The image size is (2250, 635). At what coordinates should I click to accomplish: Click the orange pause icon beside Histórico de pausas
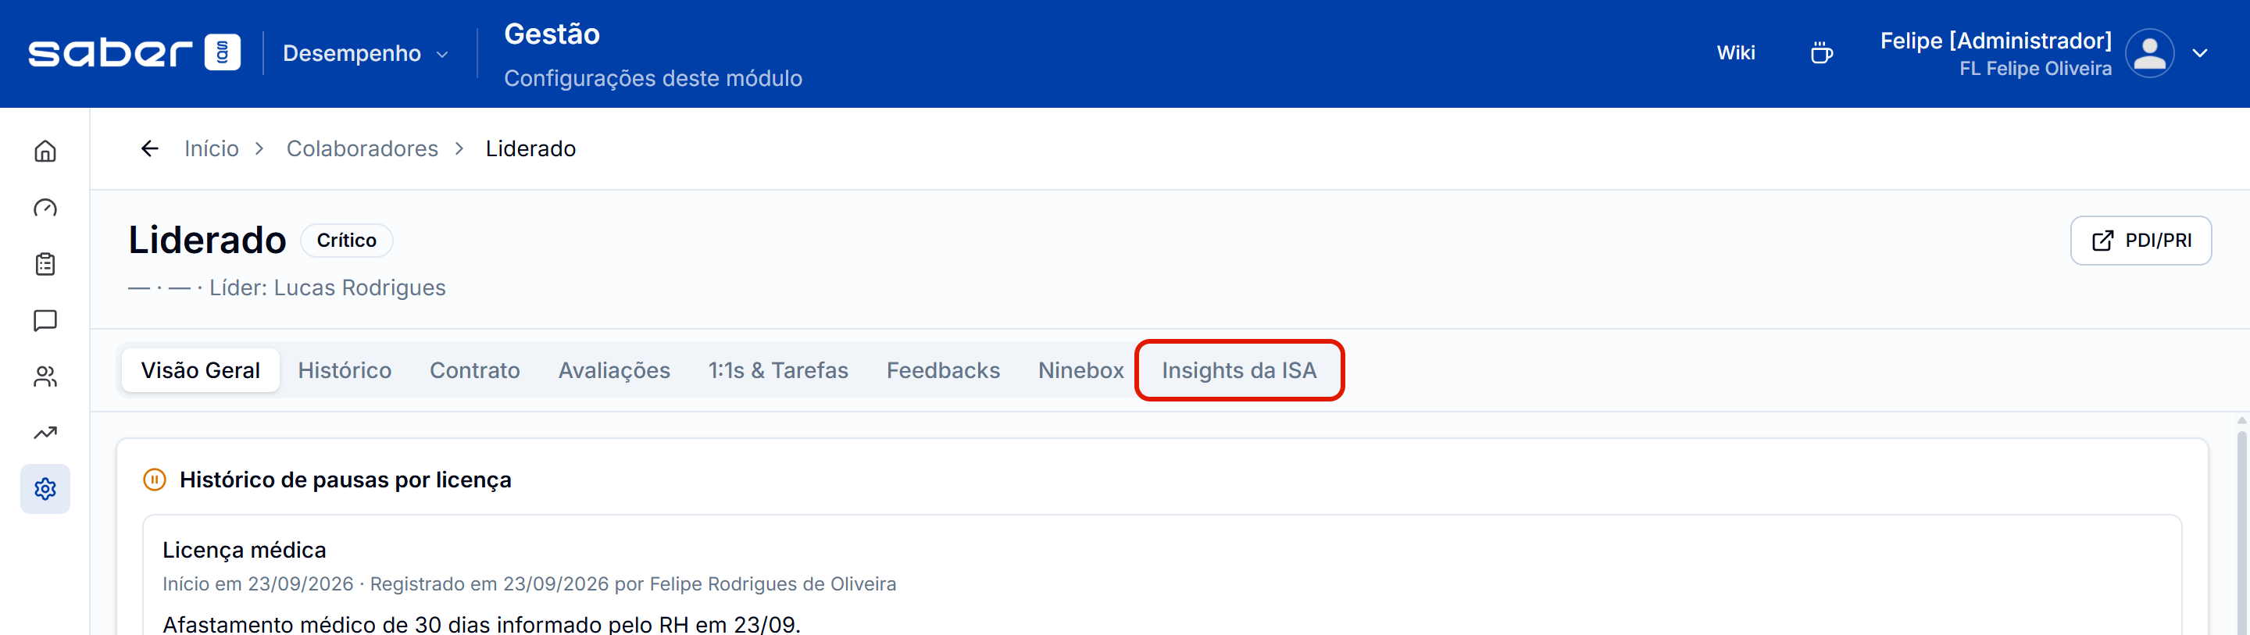(x=155, y=480)
